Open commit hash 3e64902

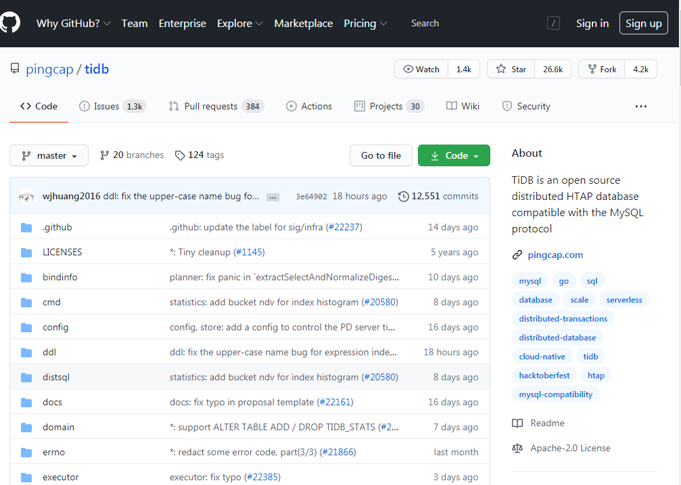(311, 197)
